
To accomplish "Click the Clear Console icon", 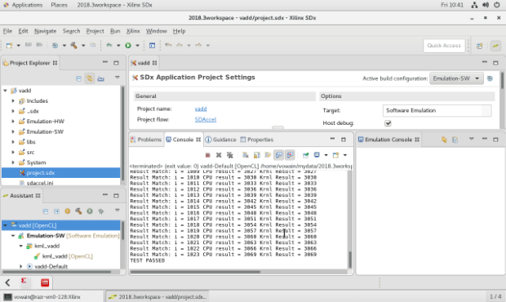I will tap(246, 155).
